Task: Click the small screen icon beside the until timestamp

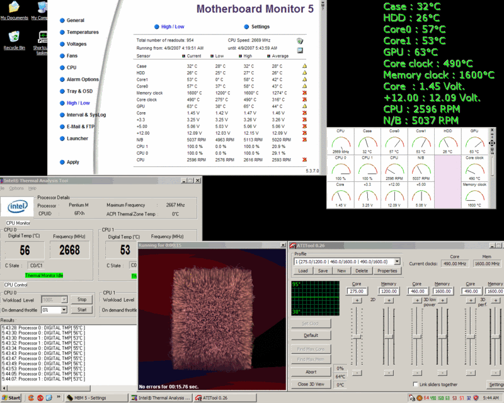Action: [300, 50]
